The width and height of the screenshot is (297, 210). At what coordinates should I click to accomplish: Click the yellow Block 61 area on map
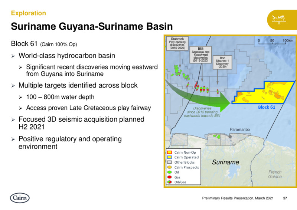(263, 93)
